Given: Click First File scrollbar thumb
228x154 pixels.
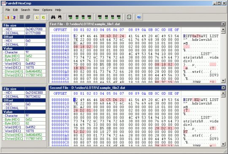Looking at the screenshot, I should (x=223, y=32).
